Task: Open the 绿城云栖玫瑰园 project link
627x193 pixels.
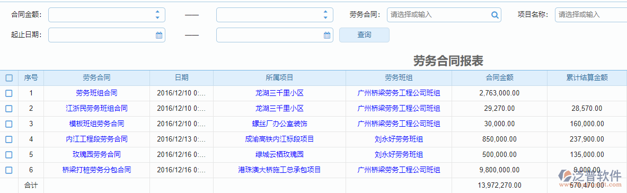Action: 279,155
